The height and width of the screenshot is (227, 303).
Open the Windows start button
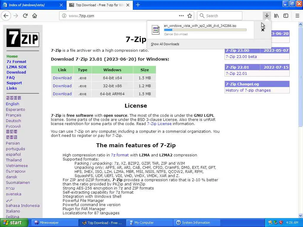pos(14,223)
